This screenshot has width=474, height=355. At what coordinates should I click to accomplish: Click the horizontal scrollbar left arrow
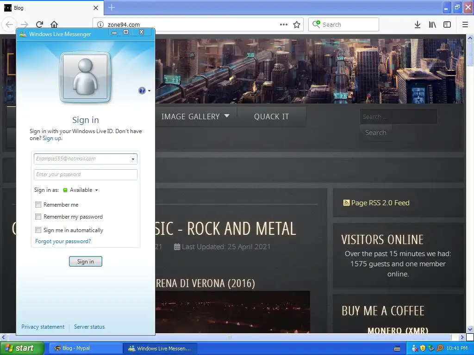(4, 337)
